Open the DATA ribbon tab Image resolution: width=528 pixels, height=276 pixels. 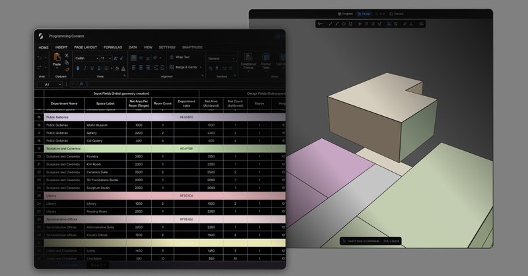click(x=133, y=47)
